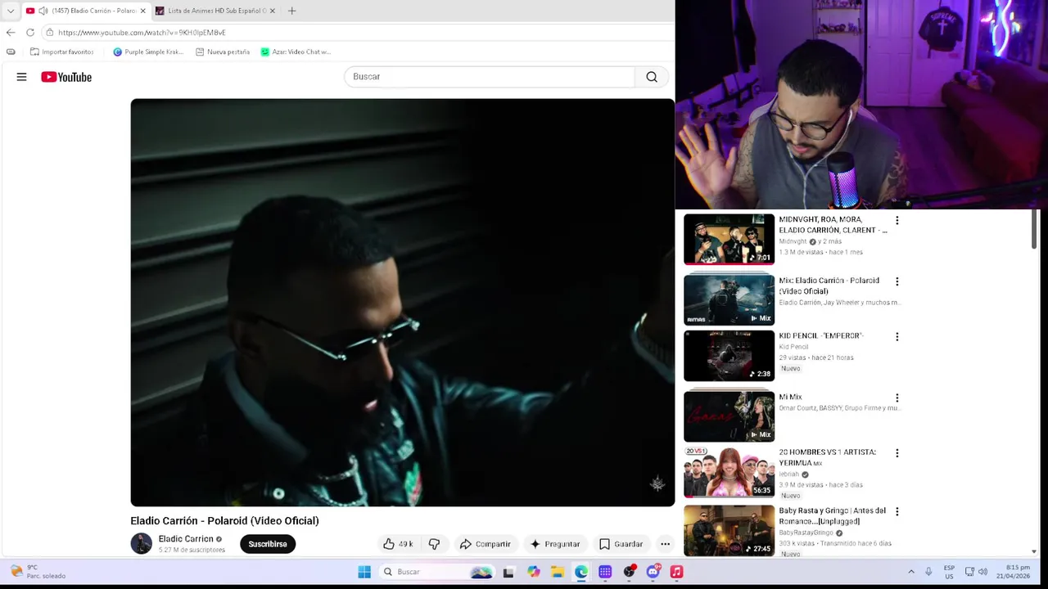Viewport: 1048px width, 589px height.
Task: Open options menu for Baby Rasta y Gringo video
Action: [897, 511]
